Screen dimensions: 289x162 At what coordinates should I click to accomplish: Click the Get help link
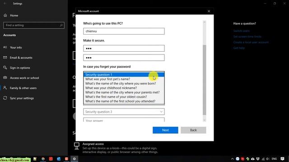click(x=239, y=48)
